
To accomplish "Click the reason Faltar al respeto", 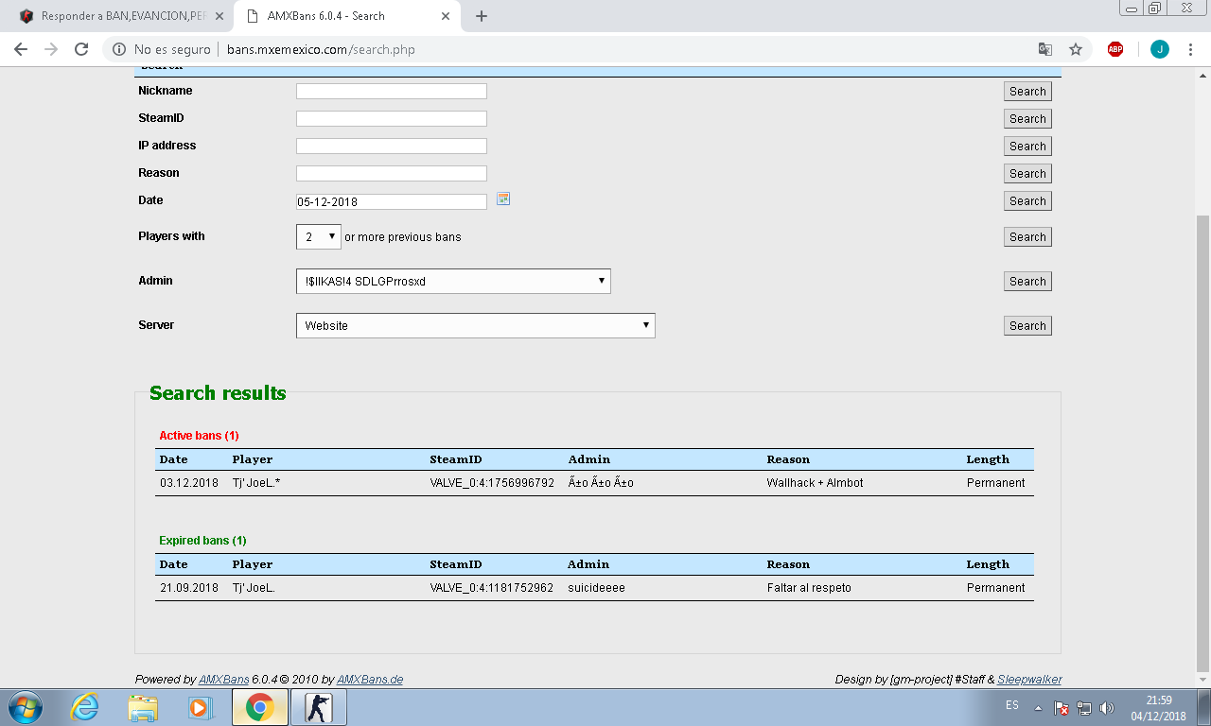I will pyautogui.click(x=809, y=588).
